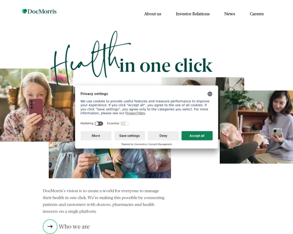Select the photo of woman with red phone
This screenshot has height=234, width=293.
[37, 105]
